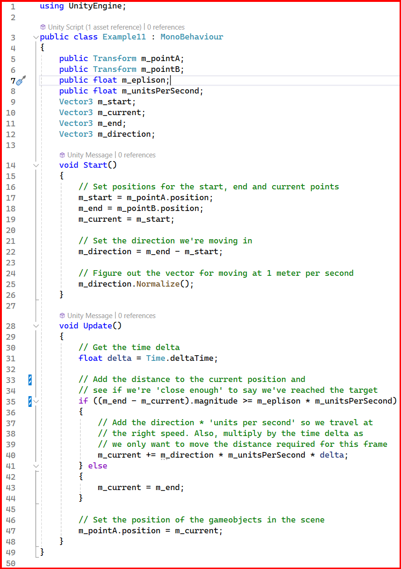The width and height of the screenshot is (401, 569).
Task: Click the Unity cube icon beside Unity Script
Action: coord(43,27)
